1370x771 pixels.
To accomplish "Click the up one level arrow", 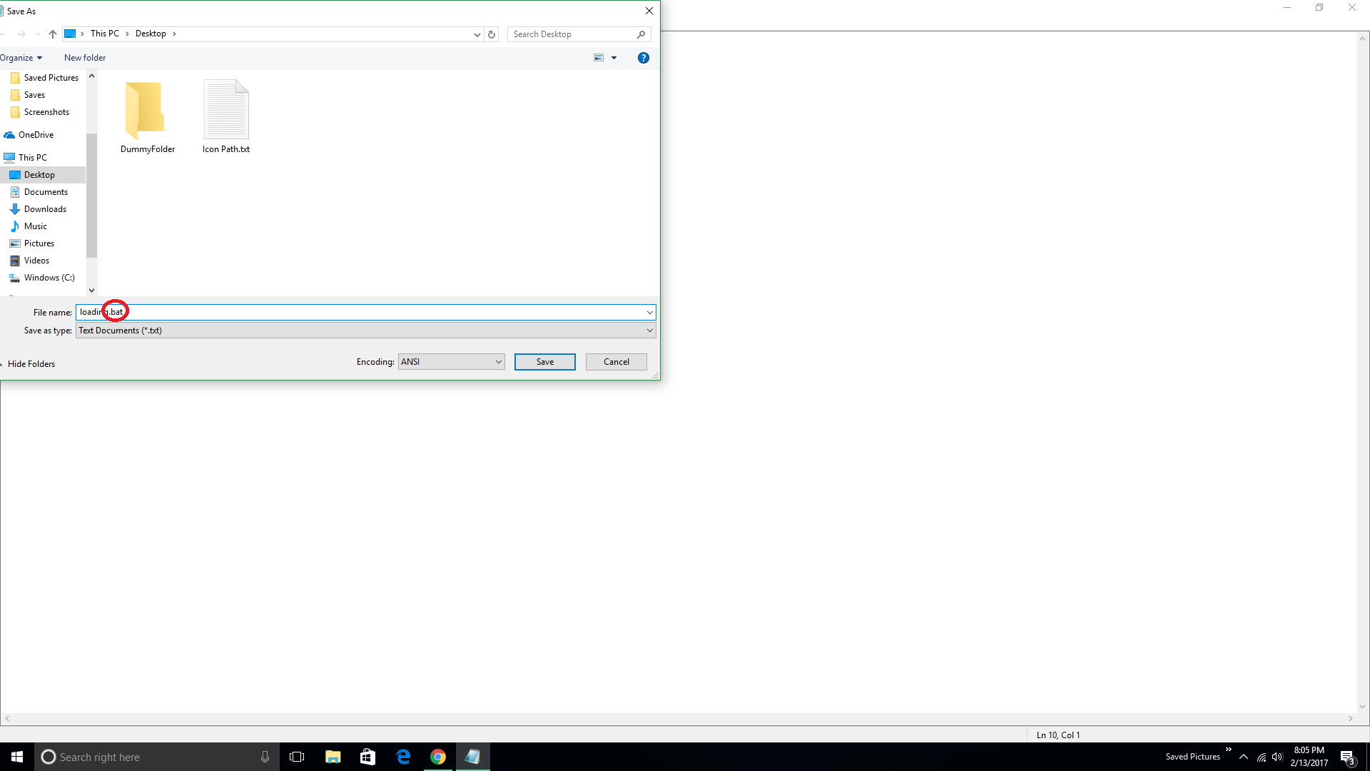I will pyautogui.click(x=53, y=34).
